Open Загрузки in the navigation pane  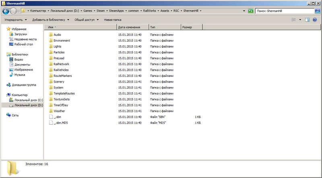pyautogui.click(x=21, y=34)
